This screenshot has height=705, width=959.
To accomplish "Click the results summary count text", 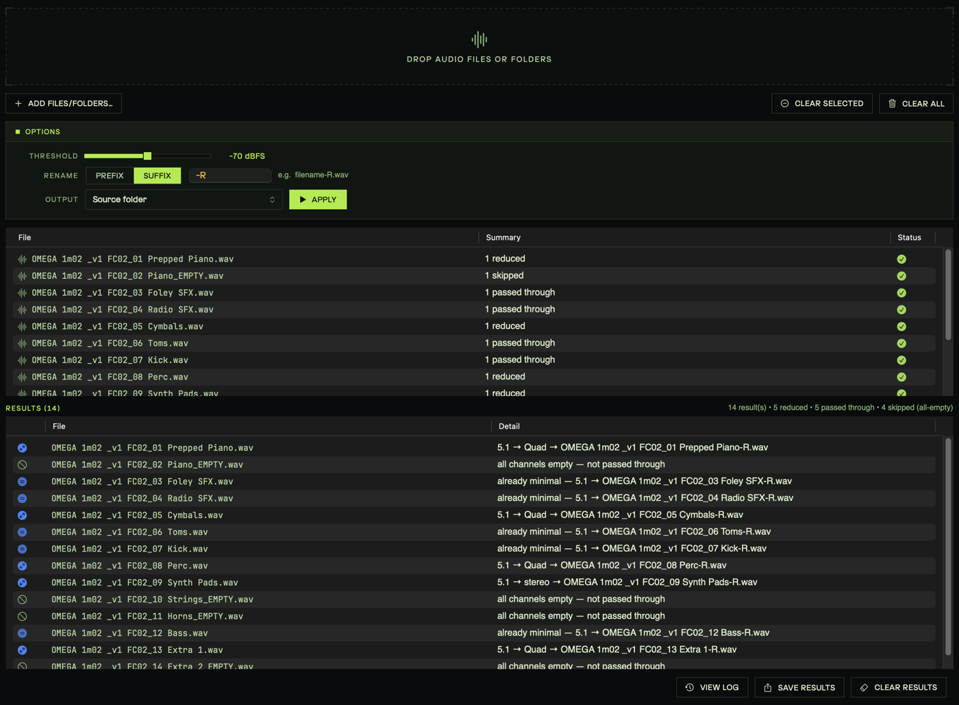I will [x=840, y=408].
